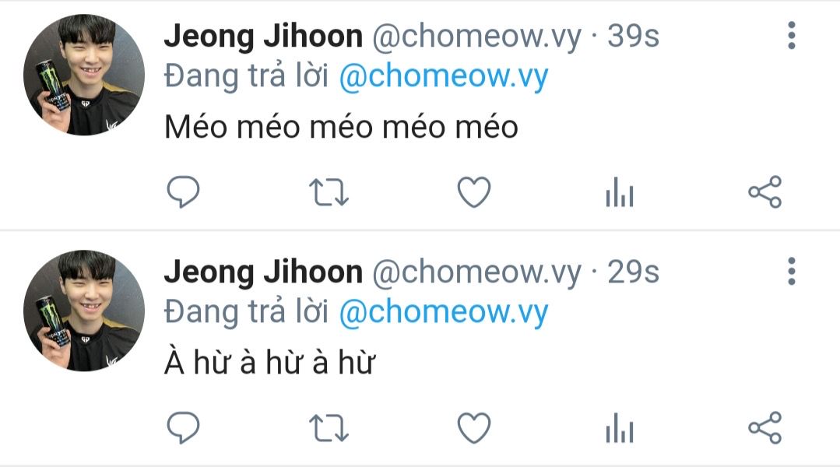This screenshot has width=840, height=467.
Task: Open more options for the 29s tweet
Action: pyautogui.click(x=792, y=272)
